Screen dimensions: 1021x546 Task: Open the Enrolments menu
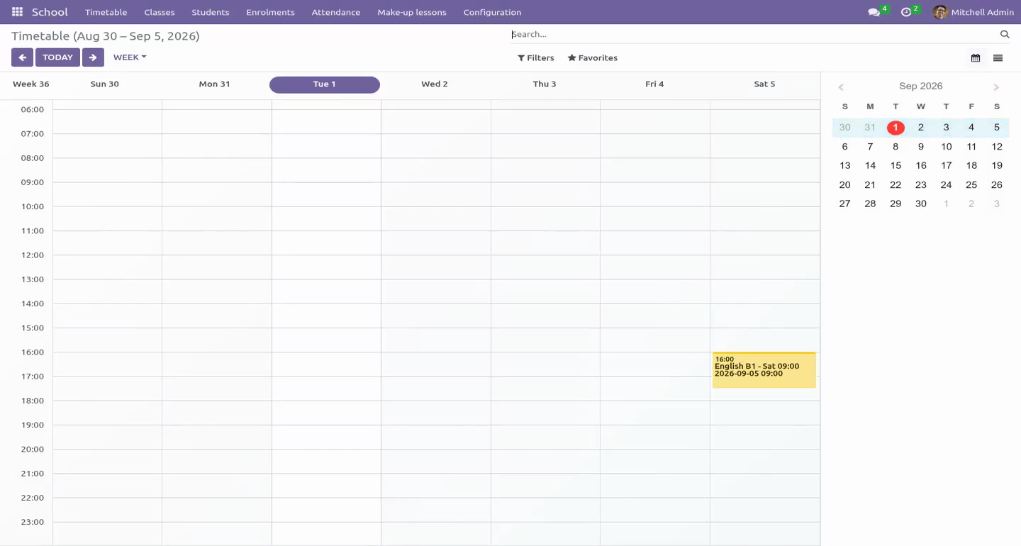click(x=270, y=12)
